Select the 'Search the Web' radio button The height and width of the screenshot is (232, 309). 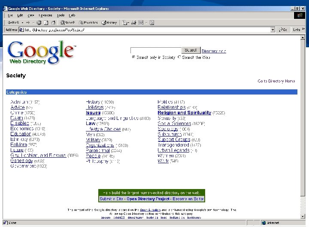pyautogui.click(x=179, y=57)
